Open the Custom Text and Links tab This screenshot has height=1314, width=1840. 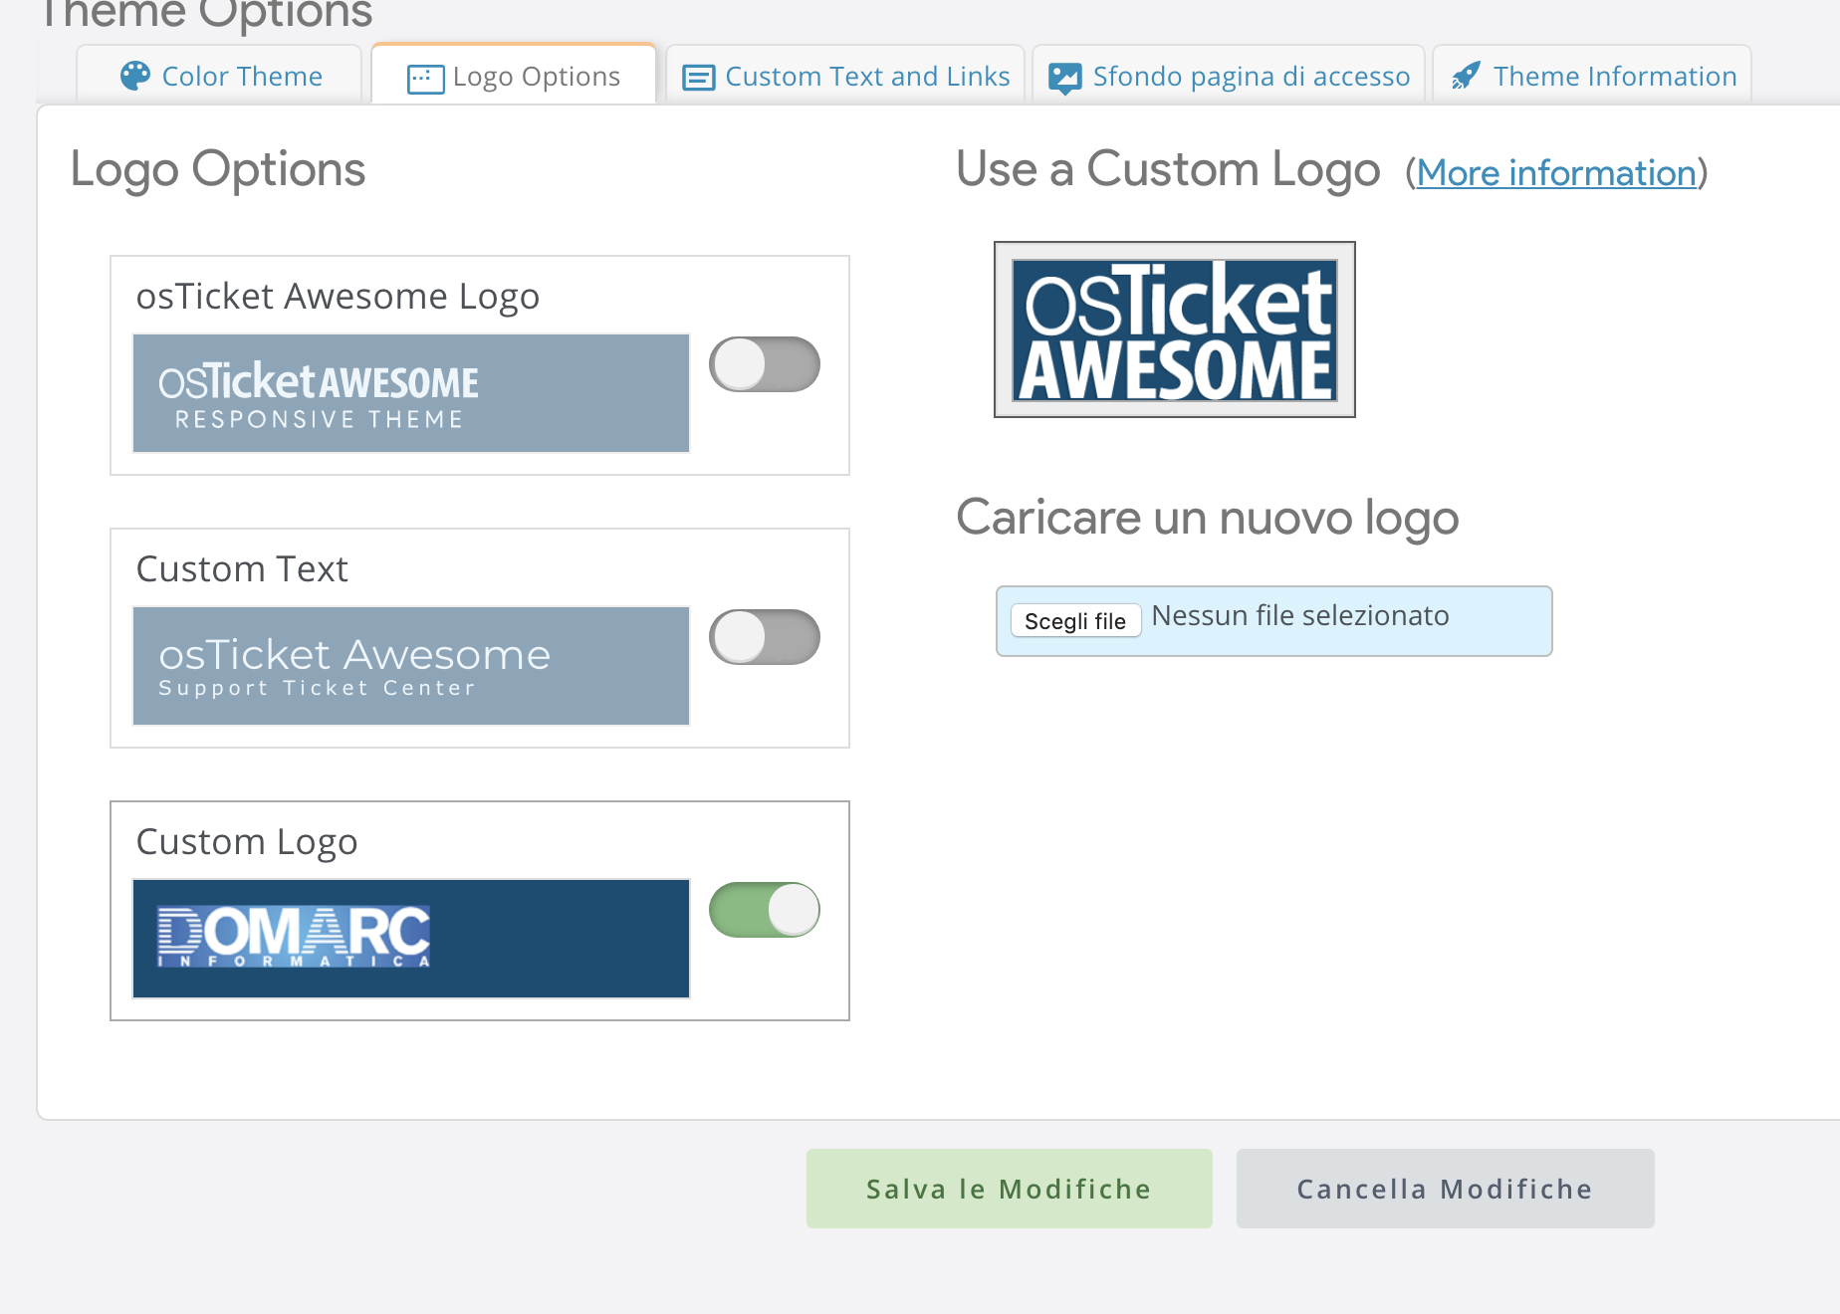coord(866,77)
